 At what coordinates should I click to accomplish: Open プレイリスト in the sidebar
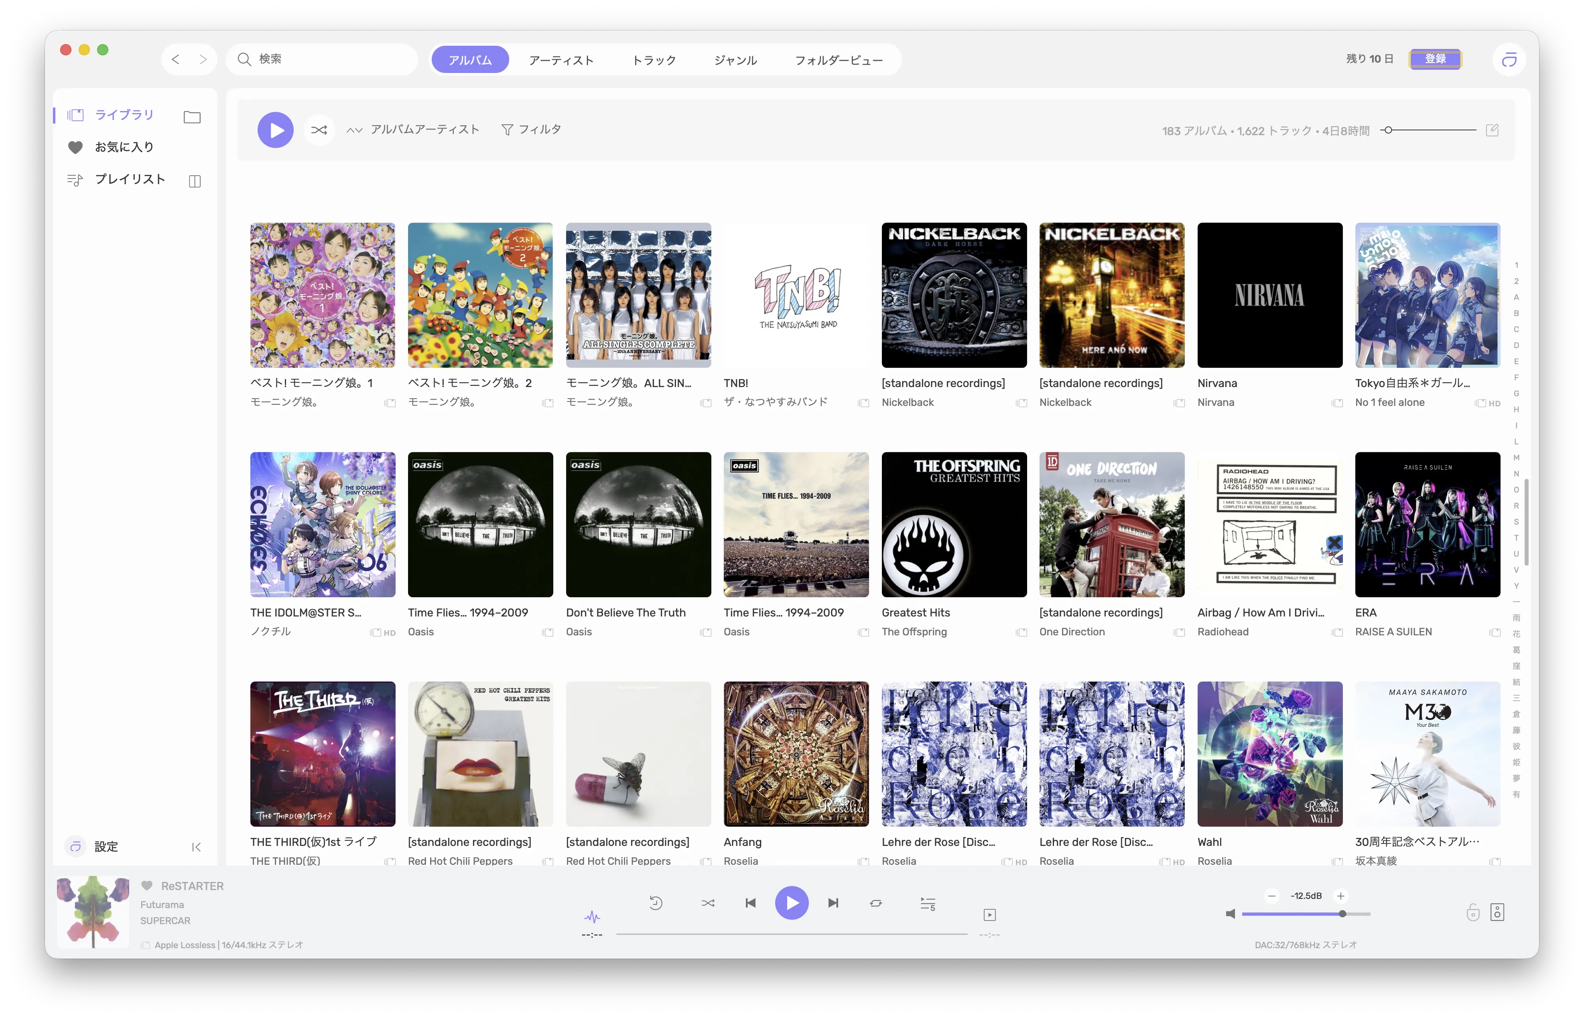(130, 179)
